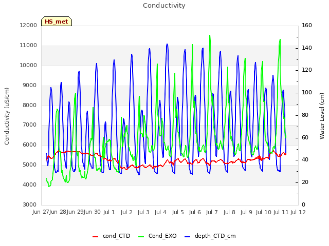
Task: Click the Jul 9 date label
Action: point(246,212)
